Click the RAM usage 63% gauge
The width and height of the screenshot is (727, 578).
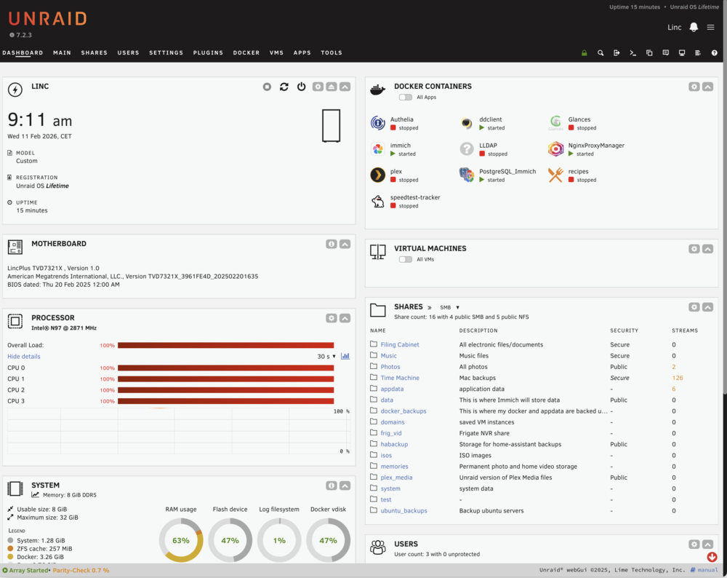(181, 540)
